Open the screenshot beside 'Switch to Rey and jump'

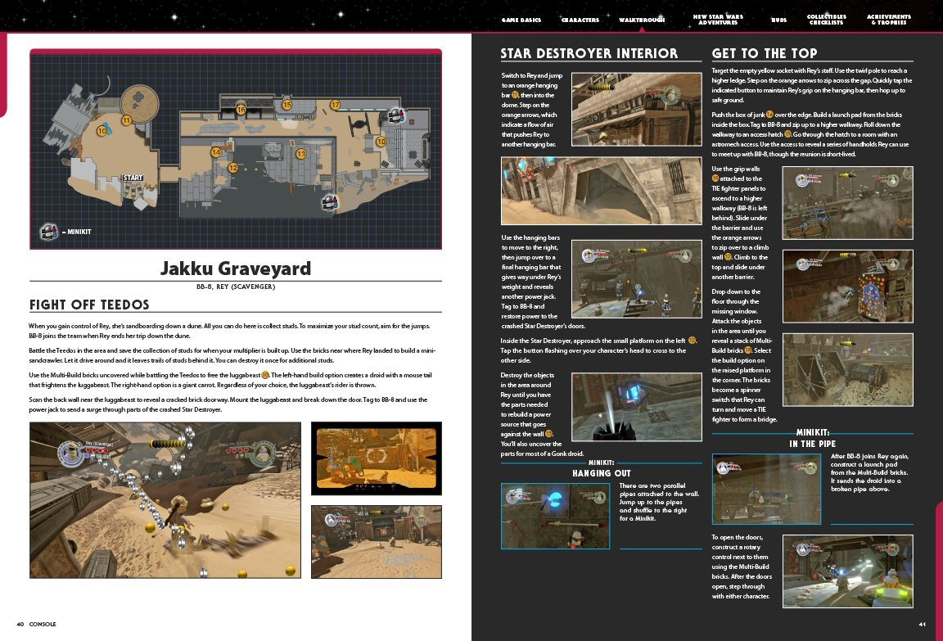coord(636,110)
